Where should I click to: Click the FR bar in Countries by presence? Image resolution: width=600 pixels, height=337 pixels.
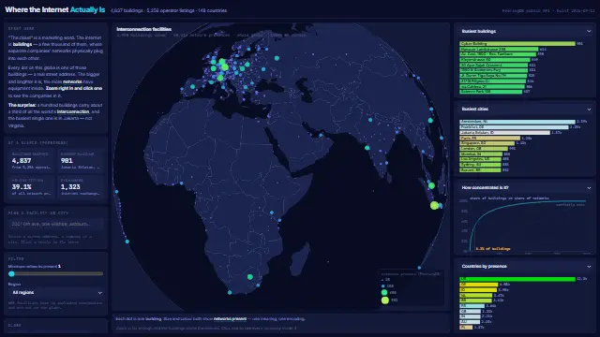coord(472,306)
